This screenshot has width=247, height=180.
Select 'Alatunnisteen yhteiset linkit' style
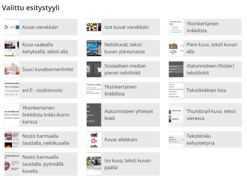pos(123,115)
